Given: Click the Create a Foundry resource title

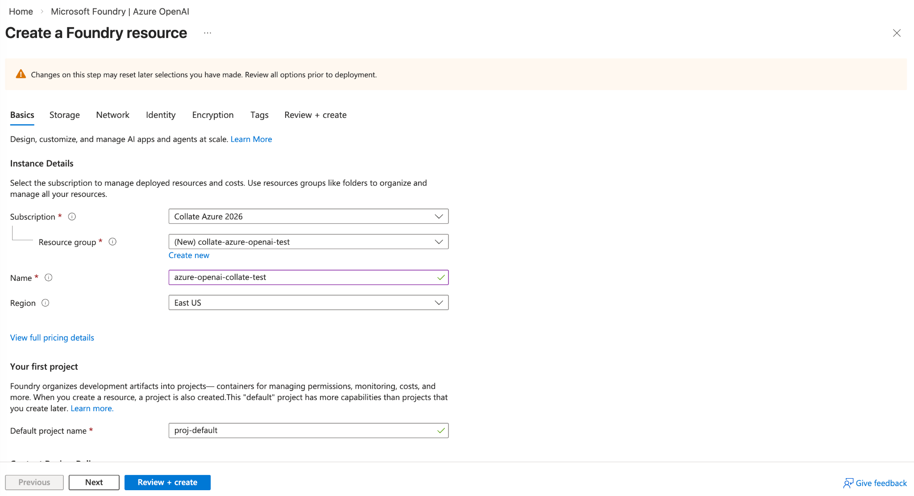Looking at the screenshot, I should click(x=96, y=33).
